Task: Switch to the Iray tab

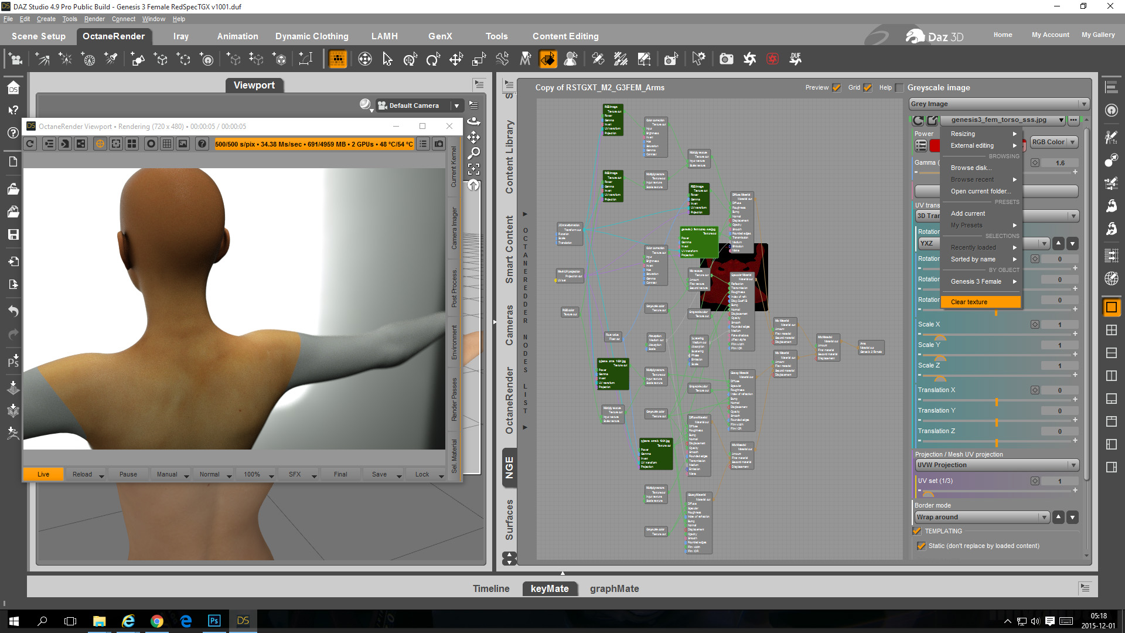Action: pyautogui.click(x=180, y=36)
